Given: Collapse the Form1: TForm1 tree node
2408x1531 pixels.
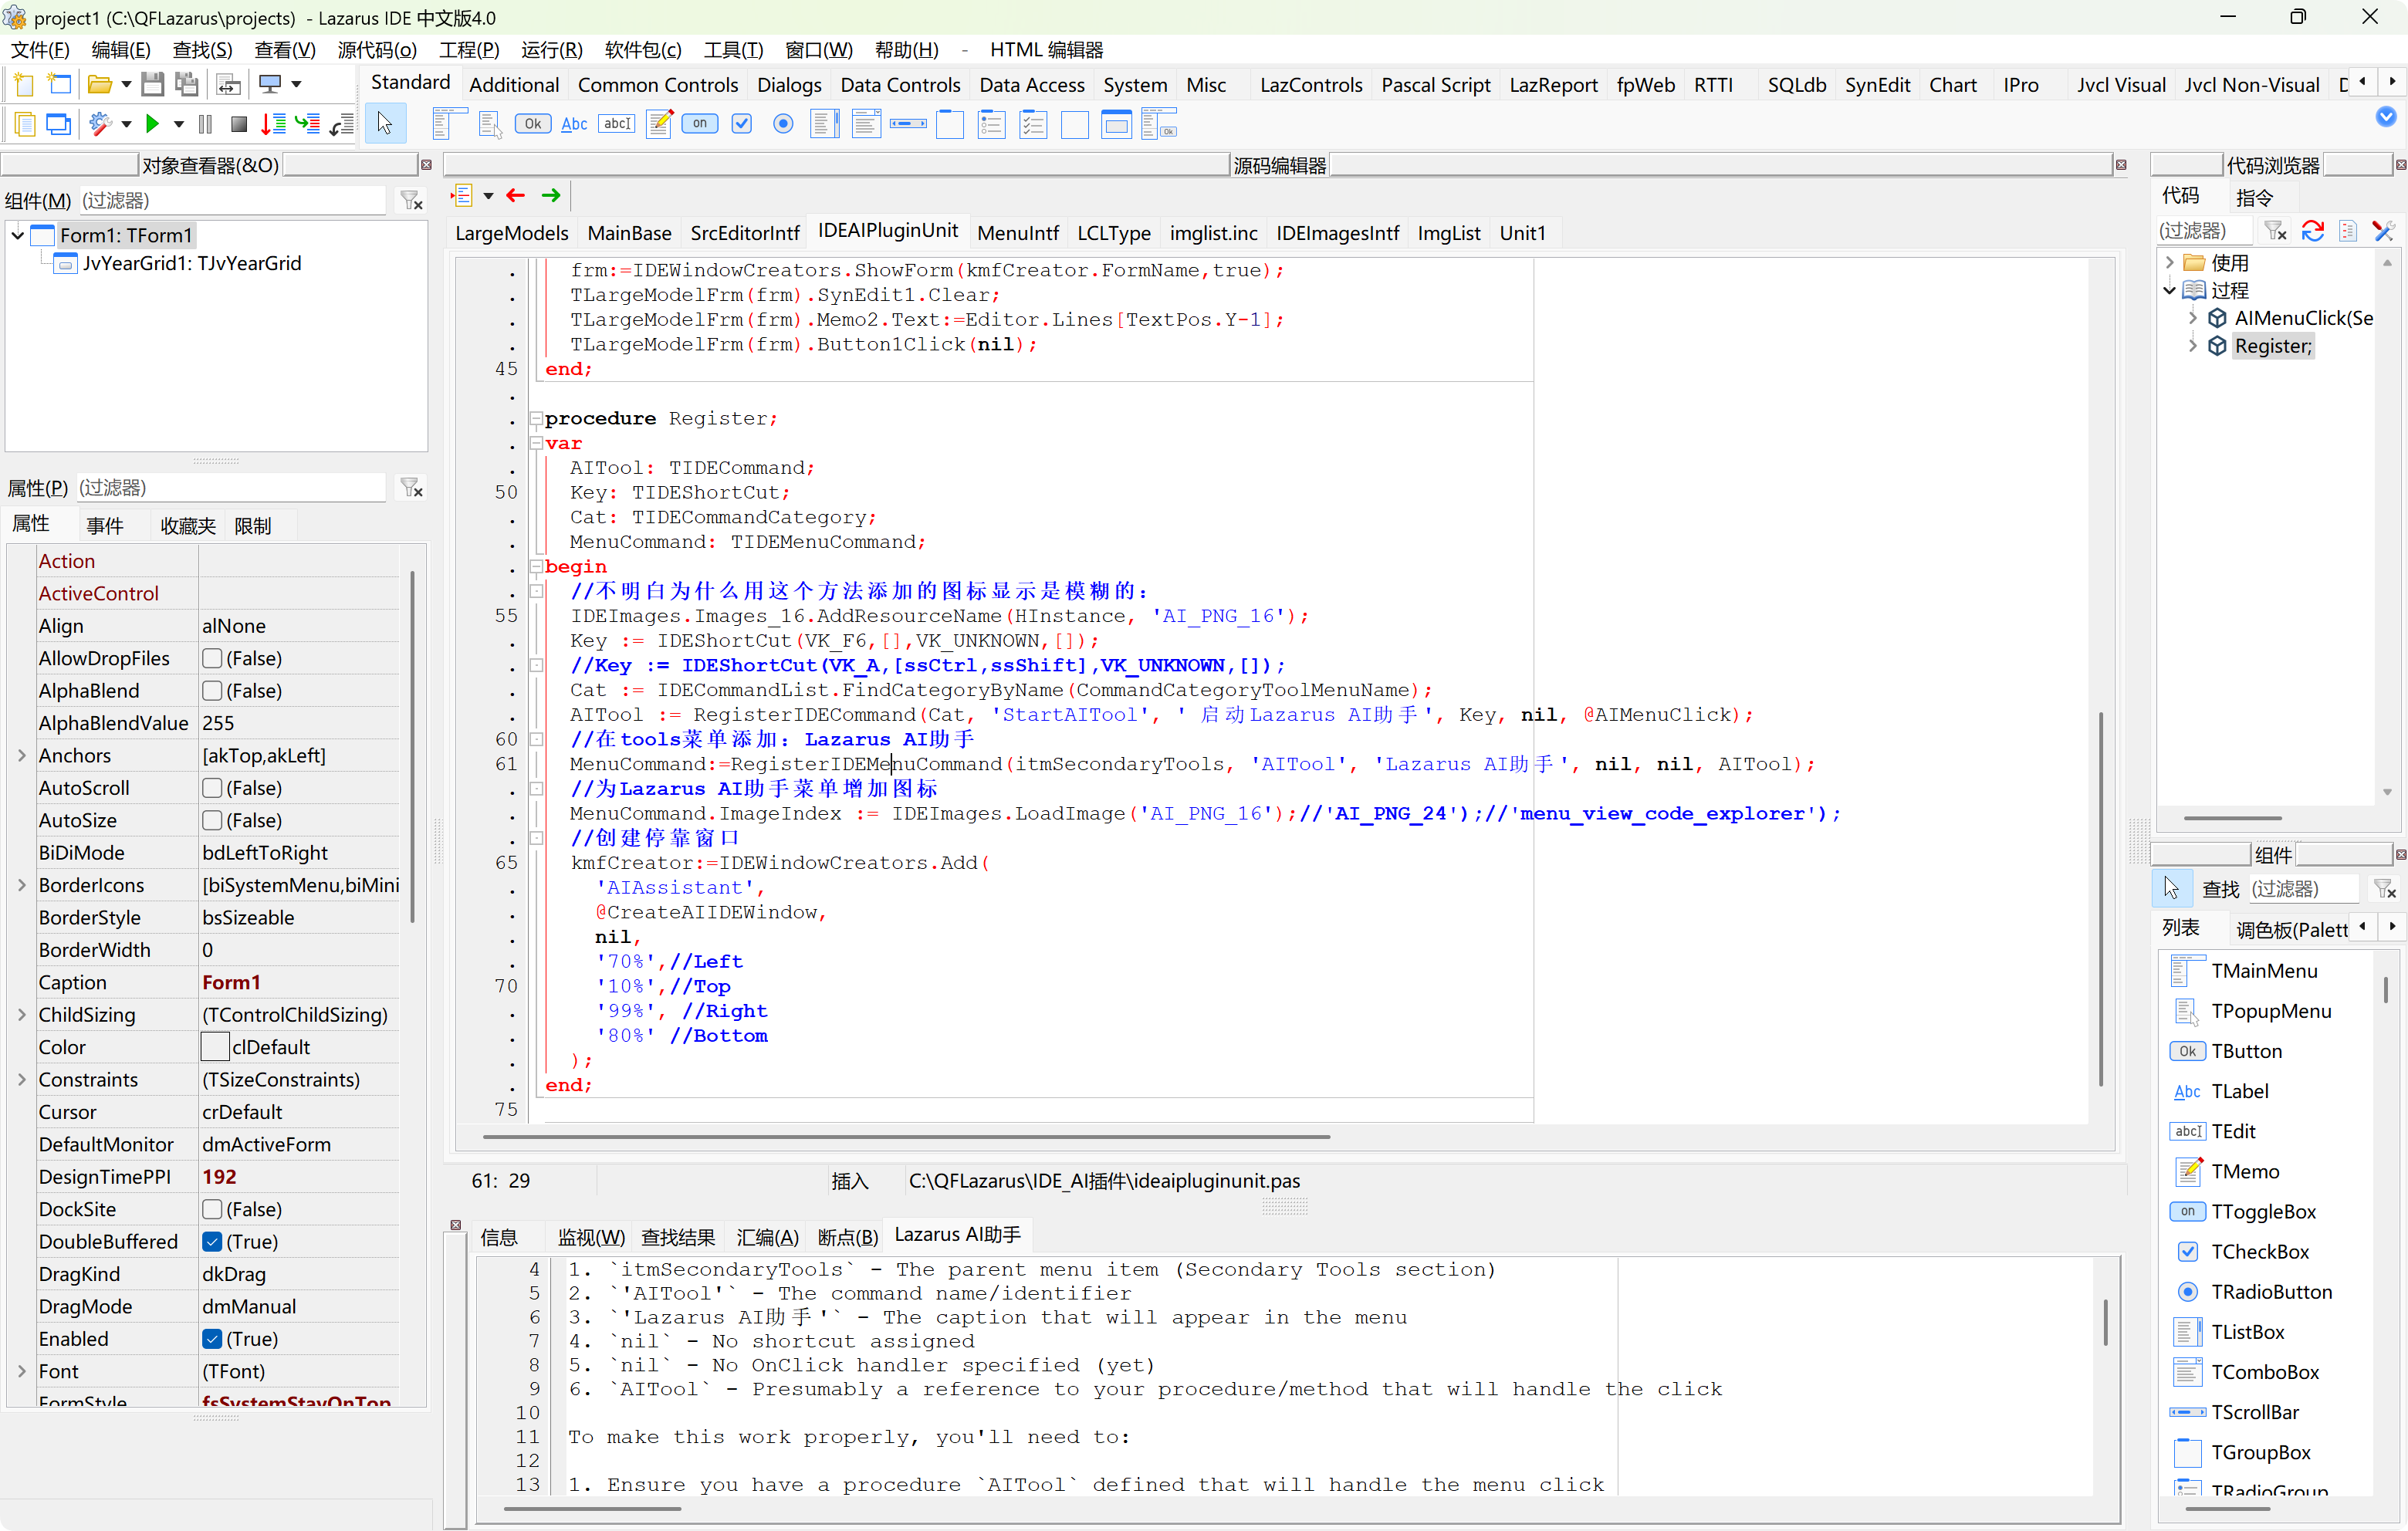Looking at the screenshot, I should pos(18,235).
